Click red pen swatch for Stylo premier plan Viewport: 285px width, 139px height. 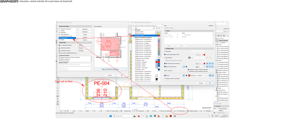click(x=205, y=64)
